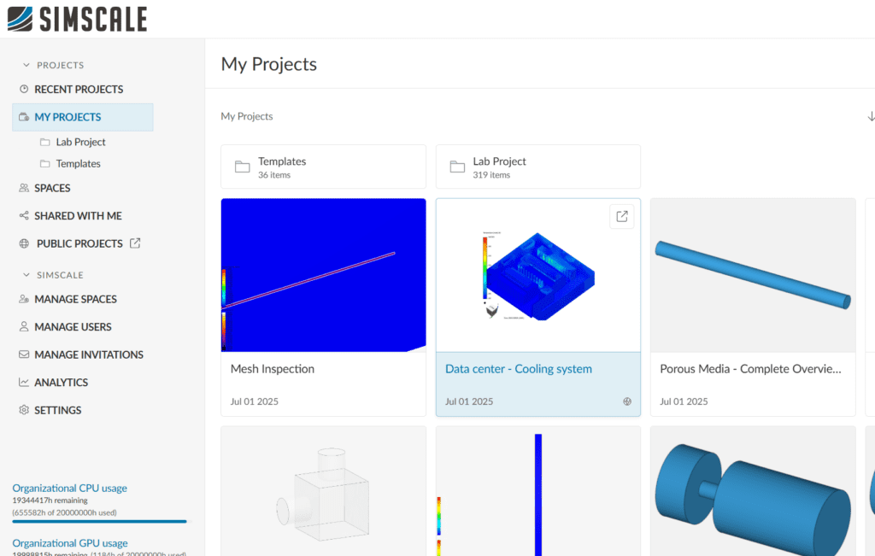The image size is (875, 556).
Task: Open the Analytics section
Action: [x=61, y=382]
